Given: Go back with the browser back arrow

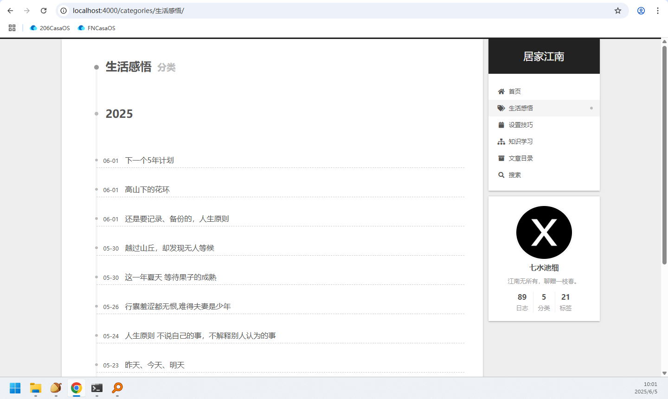Looking at the screenshot, I should (10, 11).
